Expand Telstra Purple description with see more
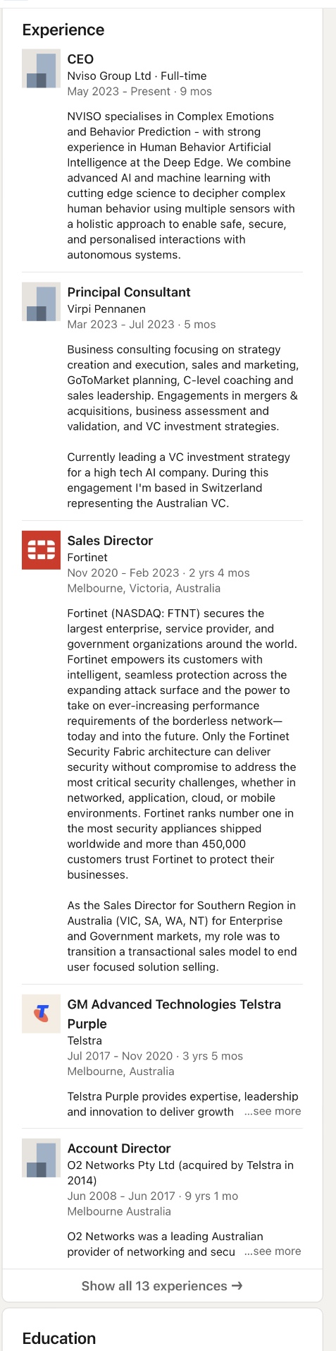The width and height of the screenshot is (336, 1351). point(273,1112)
